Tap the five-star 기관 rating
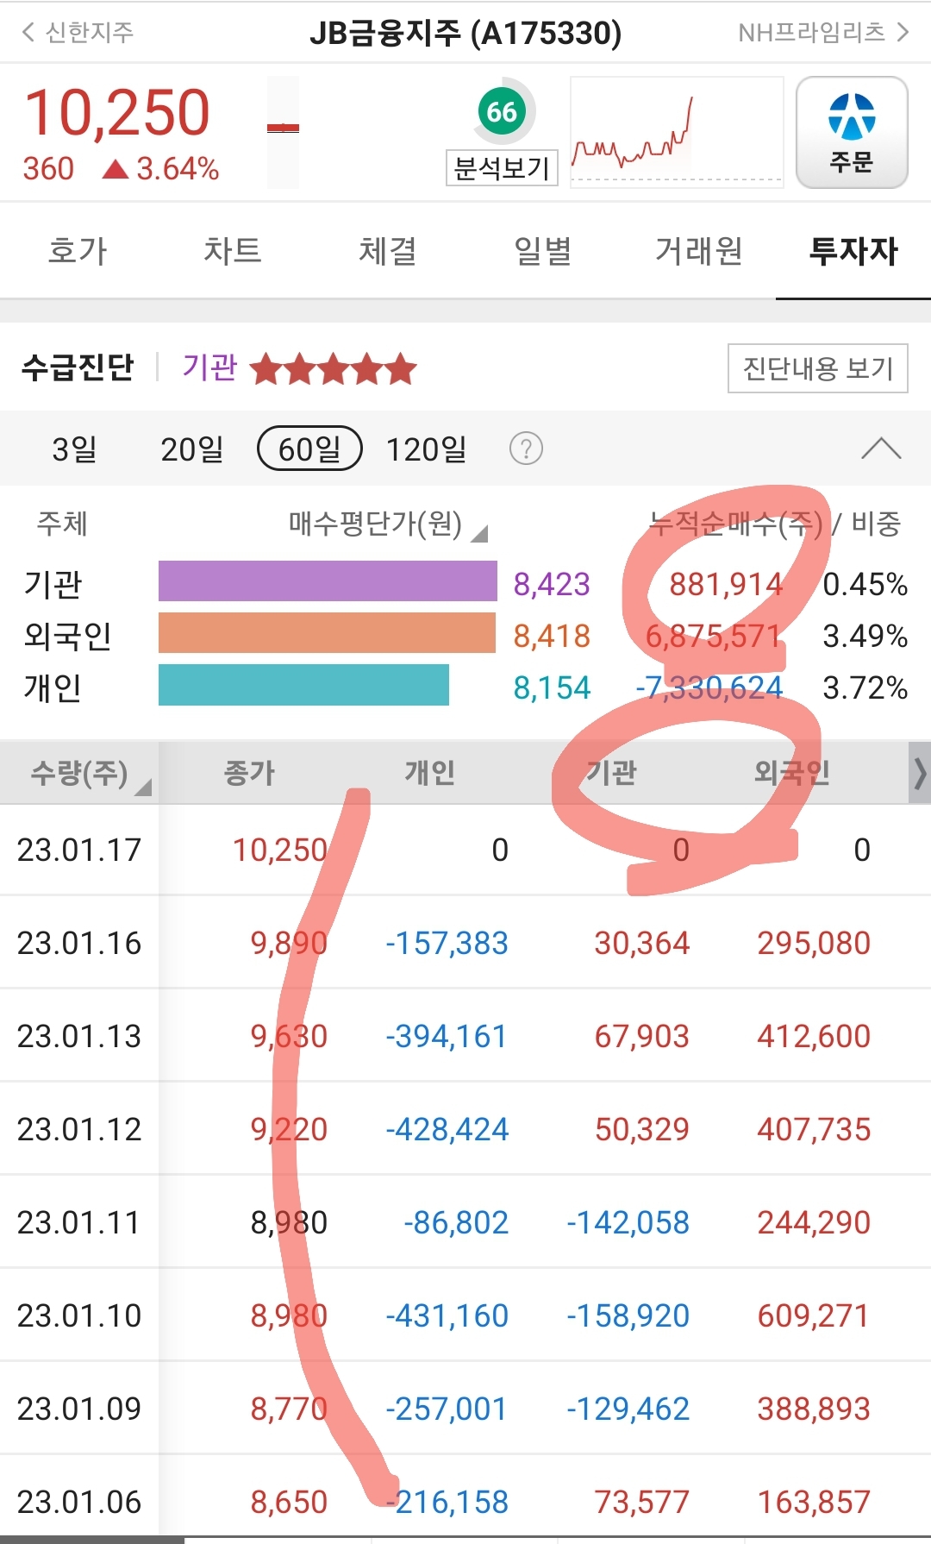The width and height of the screenshot is (931, 1544). coord(334,369)
